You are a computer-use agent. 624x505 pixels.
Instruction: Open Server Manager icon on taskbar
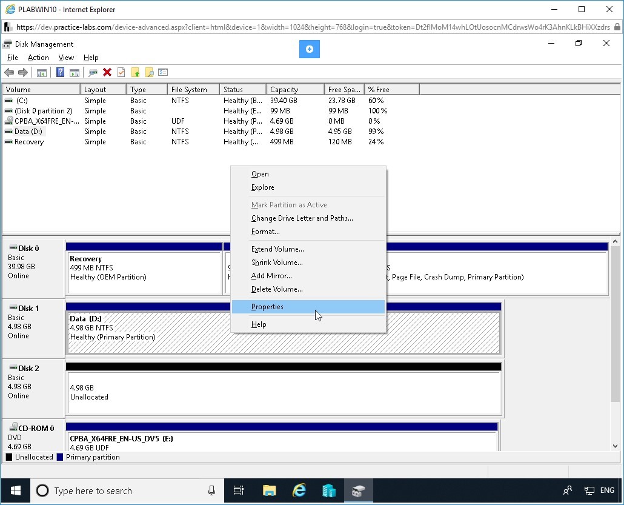(329, 490)
